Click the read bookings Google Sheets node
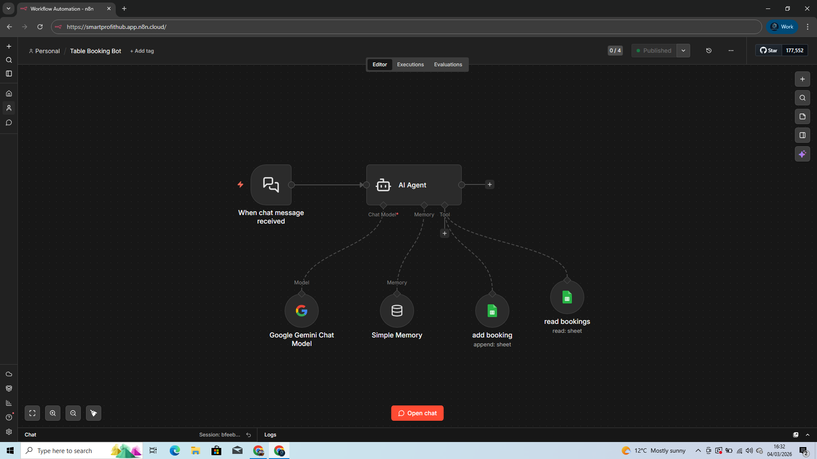Image resolution: width=817 pixels, height=459 pixels. pos(567,297)
